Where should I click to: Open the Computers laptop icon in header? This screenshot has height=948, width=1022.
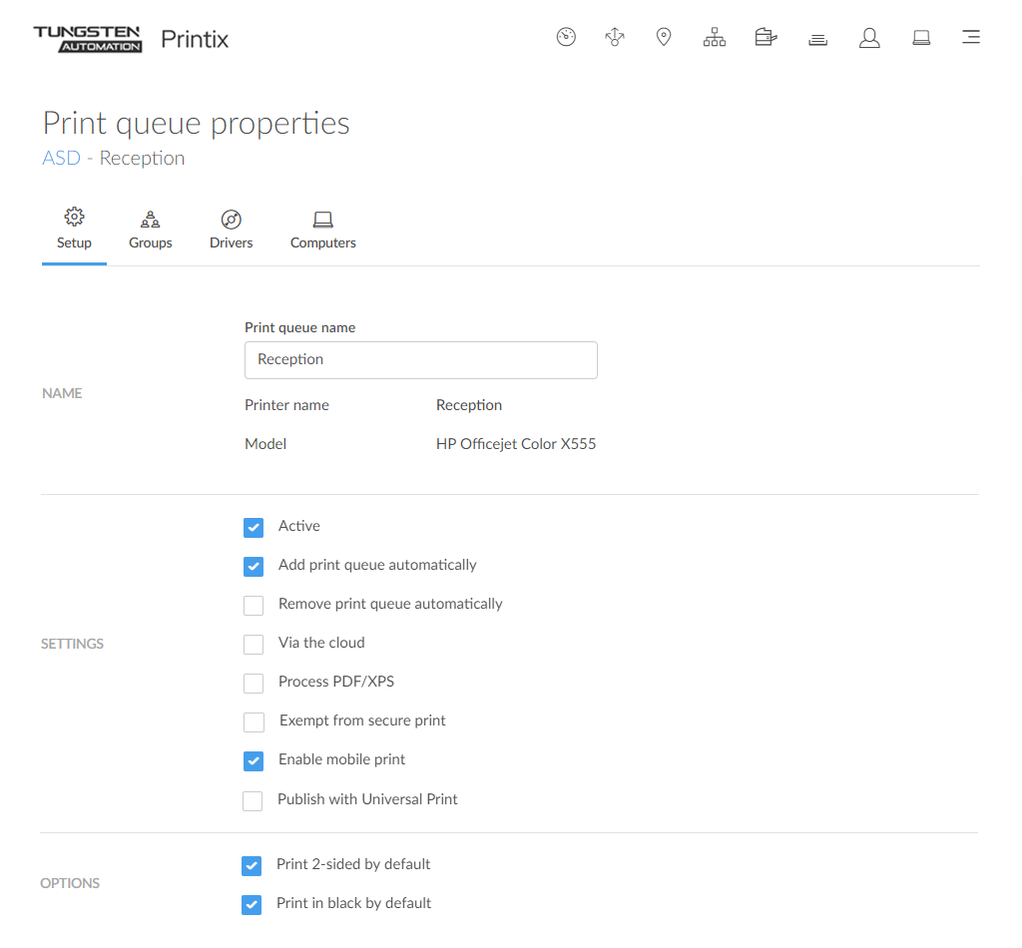click(x=921, y=38)
